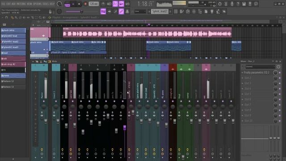Select the sub drop #2 pattern
The height and width of the screenshot is (161, 286).
point(13,64)
